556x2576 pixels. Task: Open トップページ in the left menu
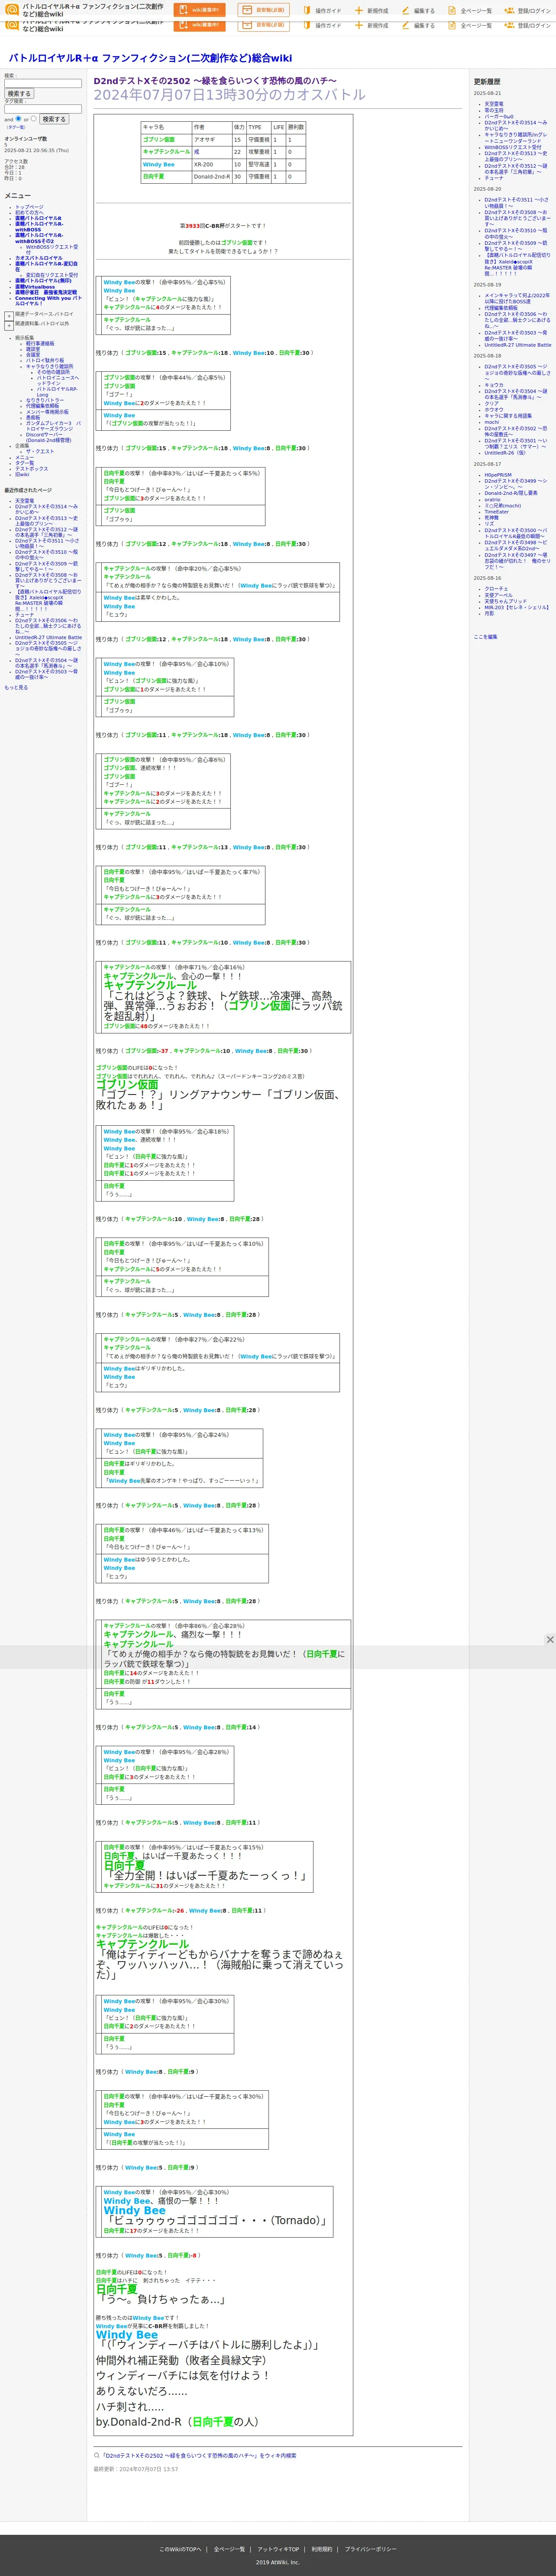tap(29, 207)
